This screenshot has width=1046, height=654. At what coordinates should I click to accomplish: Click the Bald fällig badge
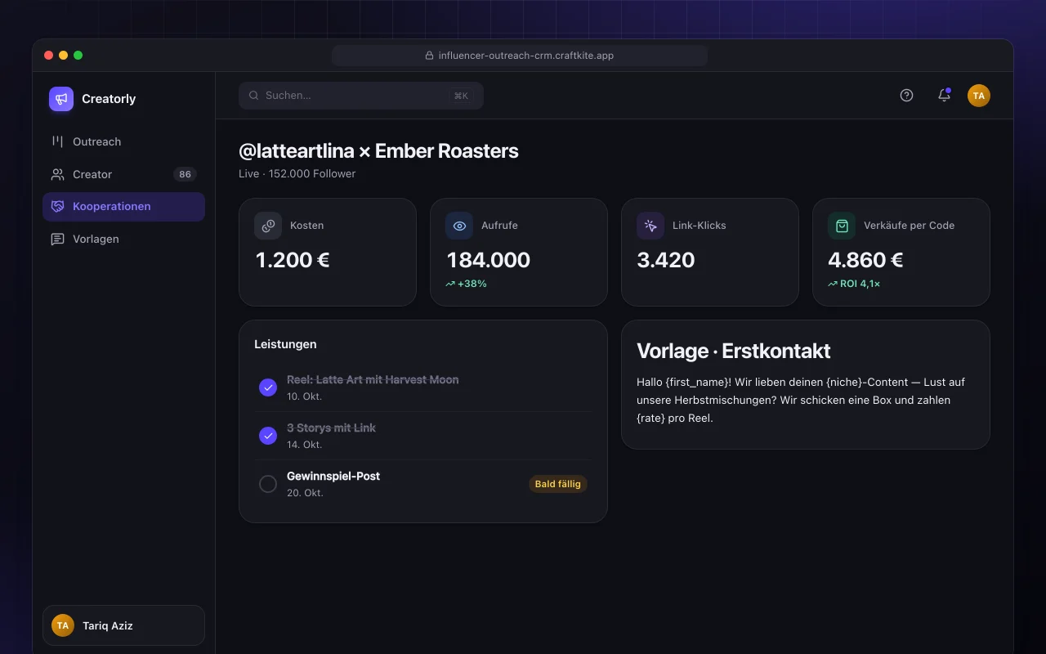tap(558, 484)
